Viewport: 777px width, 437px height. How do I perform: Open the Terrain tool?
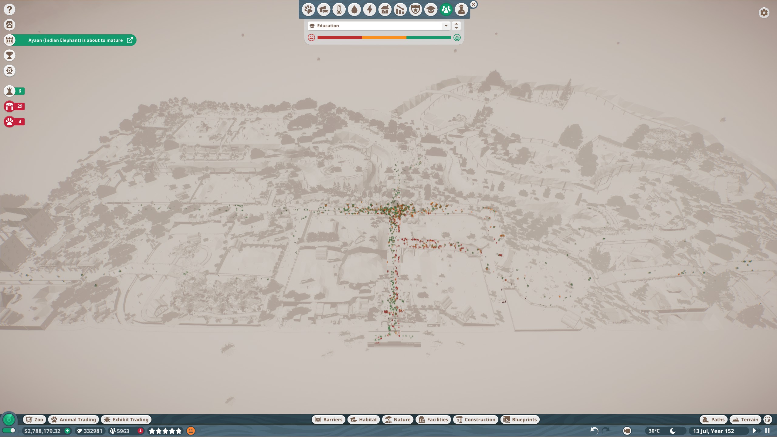click(x=745, y=419)
